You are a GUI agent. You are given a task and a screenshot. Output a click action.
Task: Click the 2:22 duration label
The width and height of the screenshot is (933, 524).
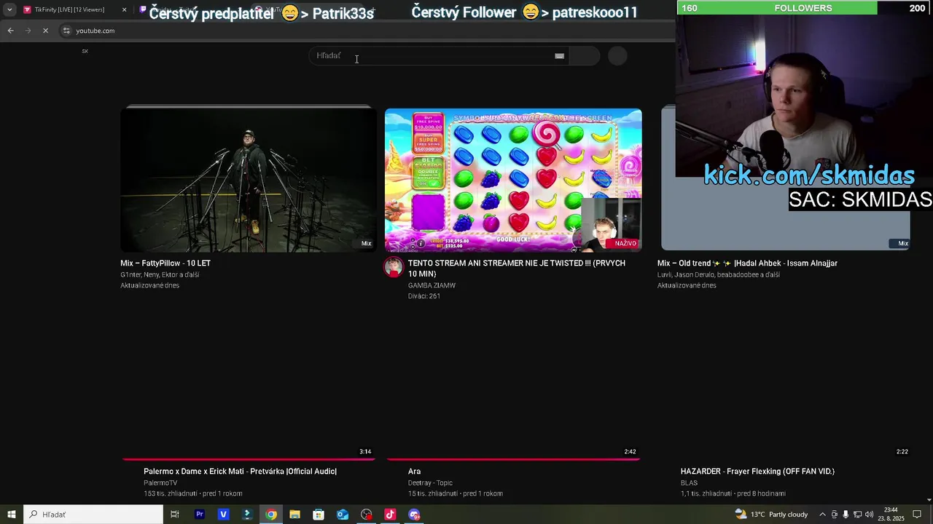(902, 451)
